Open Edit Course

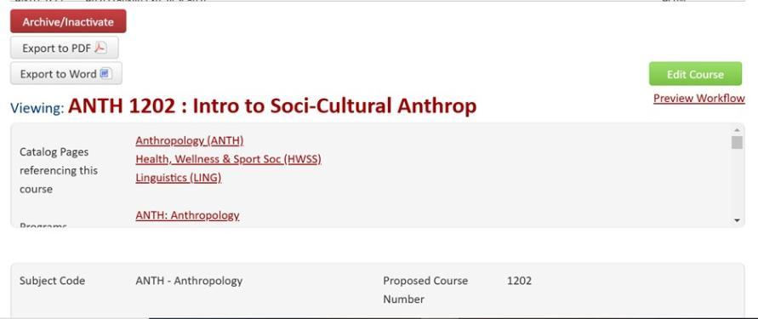[695, 74]
